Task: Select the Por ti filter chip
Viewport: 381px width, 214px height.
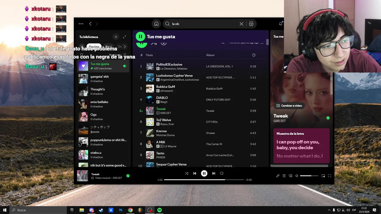Action: pyautogui.click(x=109, y=47)
